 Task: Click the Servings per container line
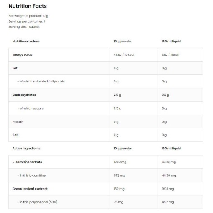[27, 21]
